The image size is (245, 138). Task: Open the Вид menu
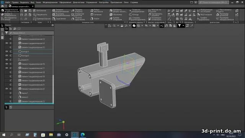click(32, 2)
